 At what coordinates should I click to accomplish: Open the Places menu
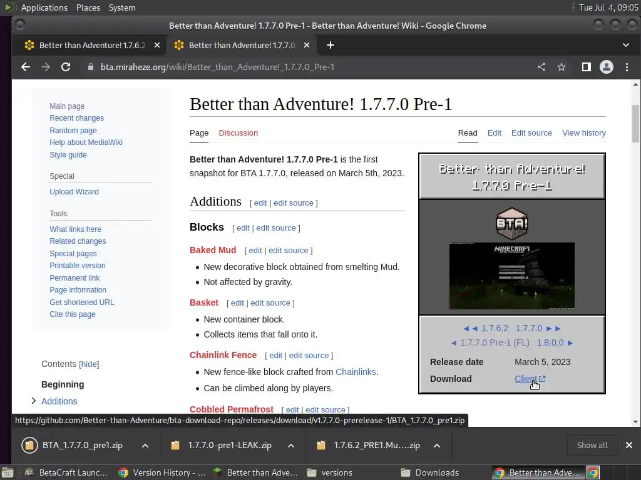pyautogui.click(x=88, y=7)
